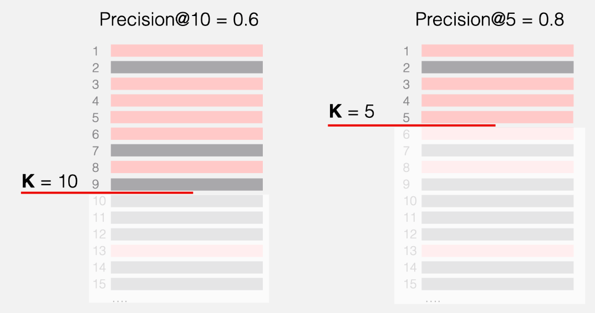Select faded bar 10 in the Precision@5 list
The height and width of the screenshot is (313, 595).
click(497, 201)
